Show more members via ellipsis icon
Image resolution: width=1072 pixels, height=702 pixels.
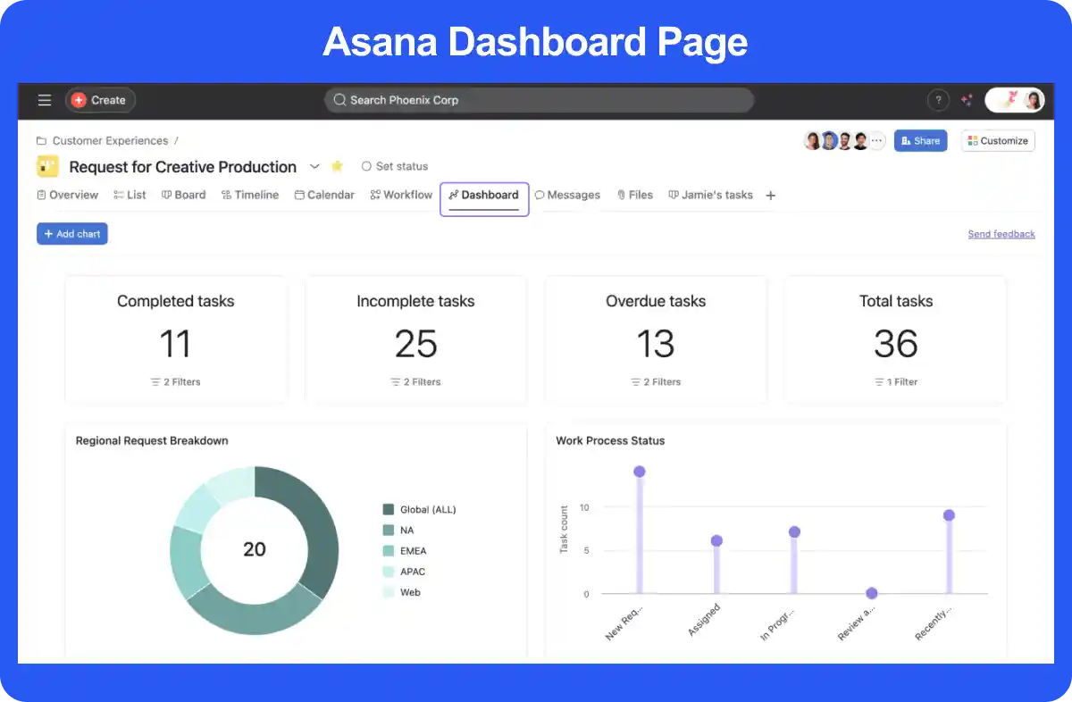(x=877, y=140)
